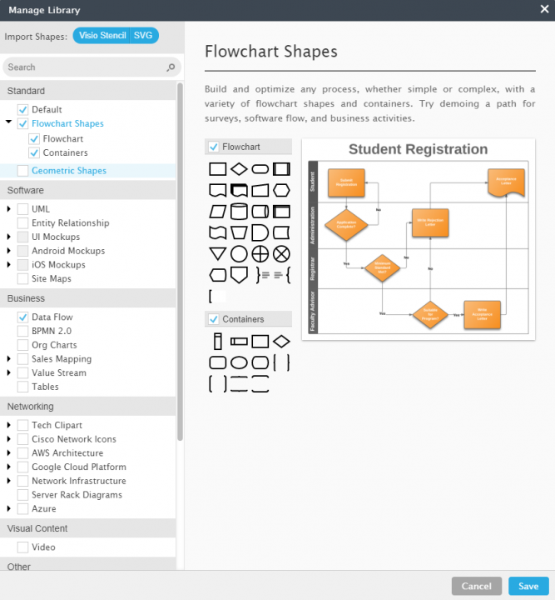Select the Flowchart Shapes library label
Viewport: 555px width, 600px height.
click(x=67, y=123)
